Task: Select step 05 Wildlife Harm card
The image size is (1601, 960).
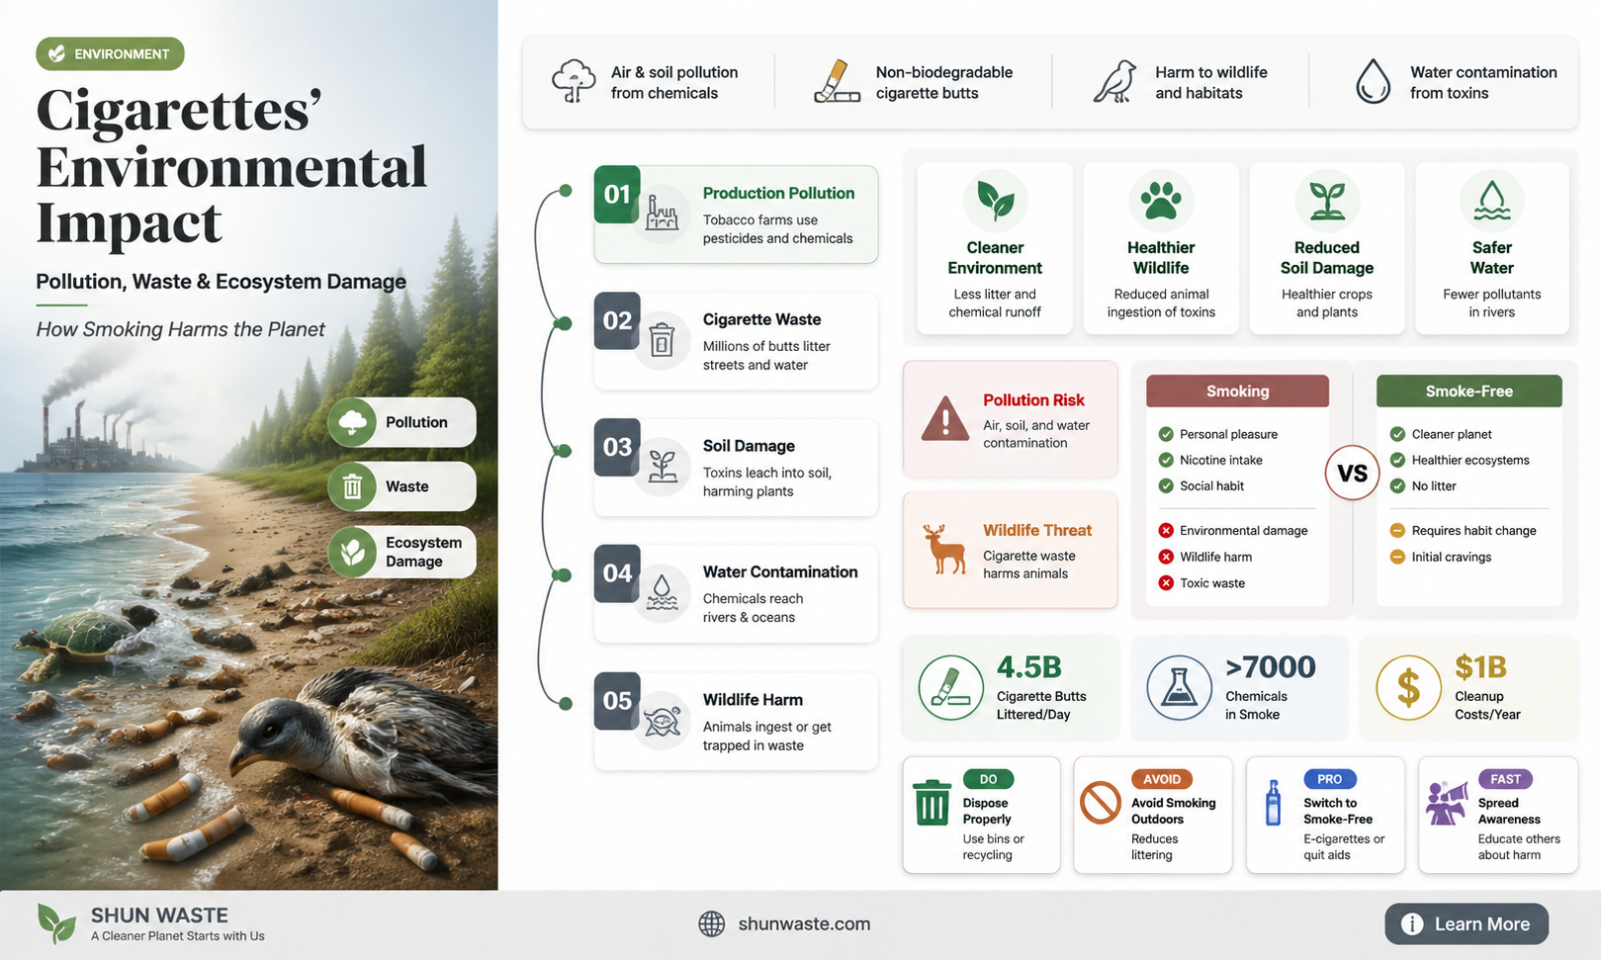Action: [736, 721]
